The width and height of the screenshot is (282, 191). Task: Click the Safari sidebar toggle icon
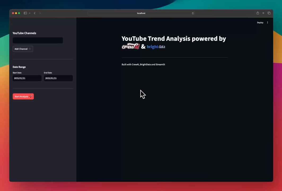point(25,13)
